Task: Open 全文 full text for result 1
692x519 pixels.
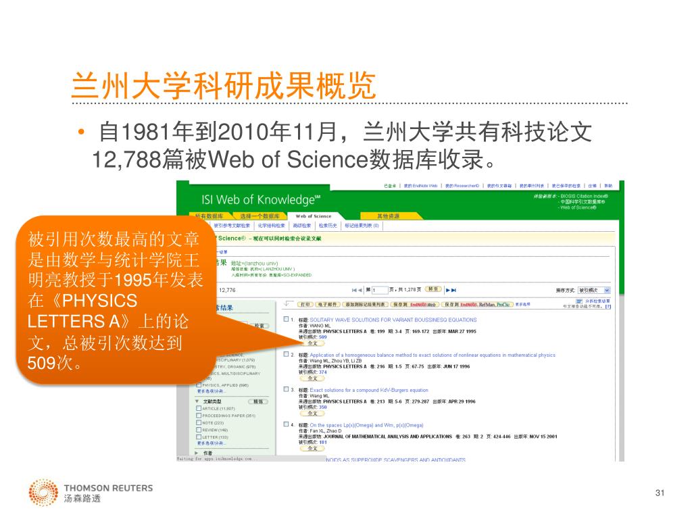Action: pos(312,343)
